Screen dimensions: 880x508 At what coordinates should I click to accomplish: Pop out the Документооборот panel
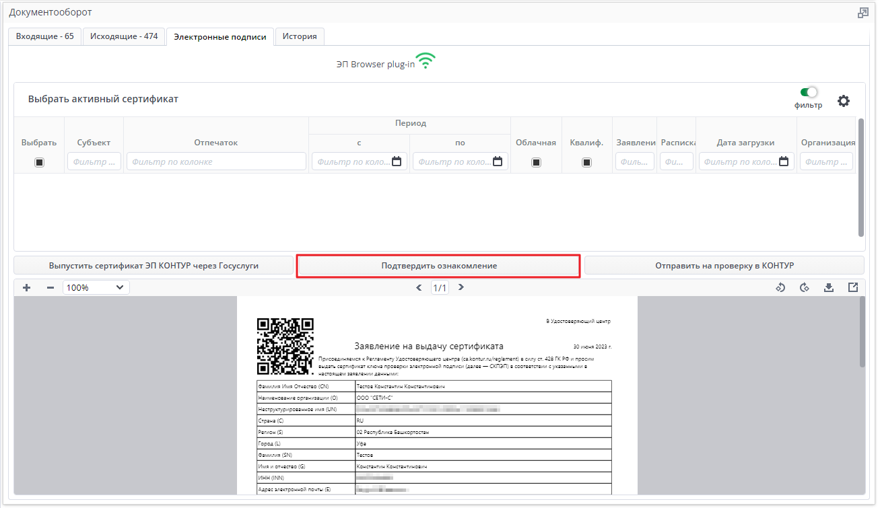862,13
